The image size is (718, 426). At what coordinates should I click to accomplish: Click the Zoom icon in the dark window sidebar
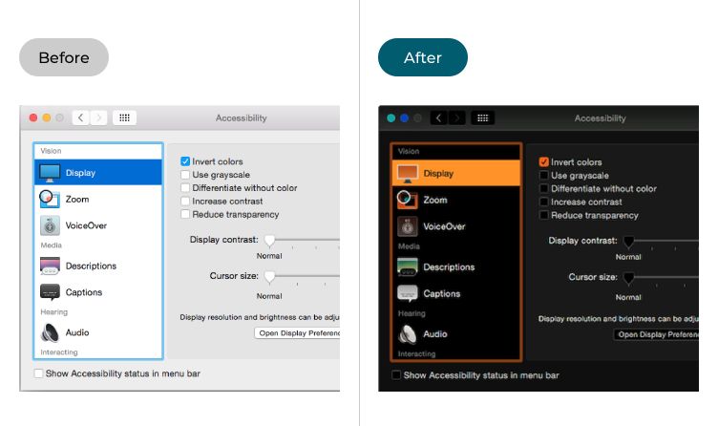pos(408,200)
